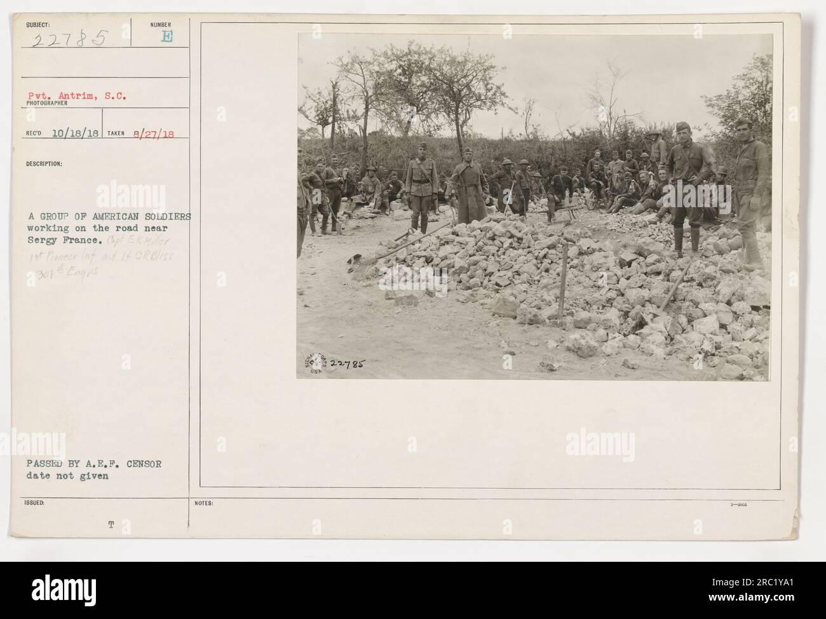Click the "SUBJECT:" field label
This screenshot has width=826, height=619.
(39, 25)
